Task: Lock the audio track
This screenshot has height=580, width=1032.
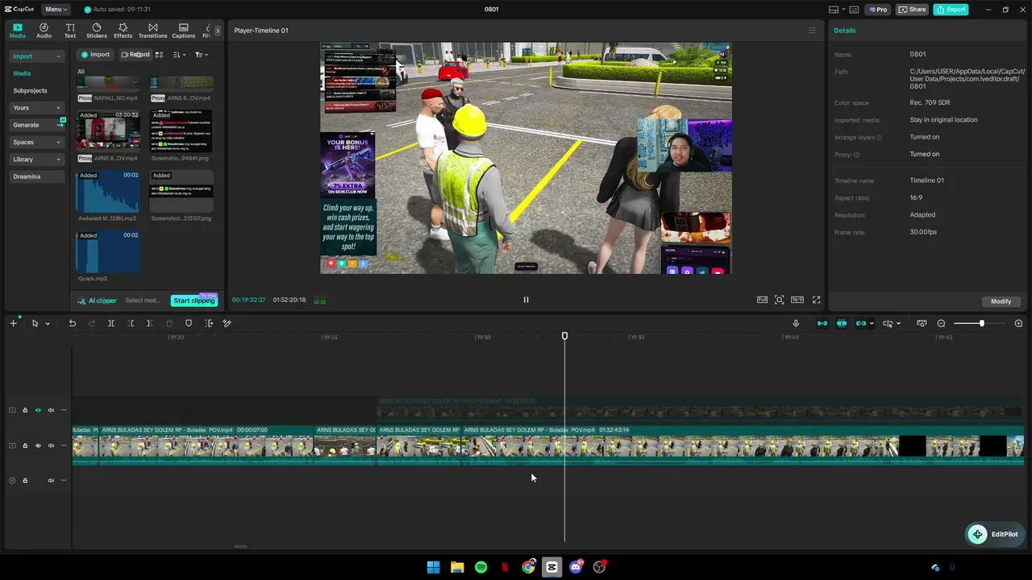Action: pos(25,480)
